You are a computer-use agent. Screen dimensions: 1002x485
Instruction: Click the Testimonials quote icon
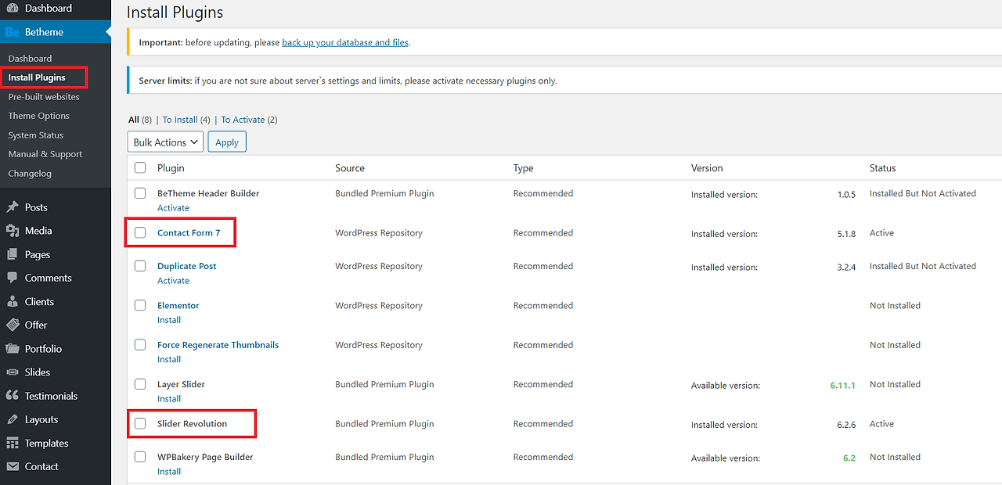point(13,396)
